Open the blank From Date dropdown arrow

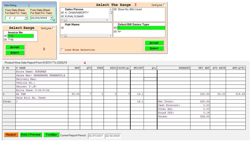(26, 18)
